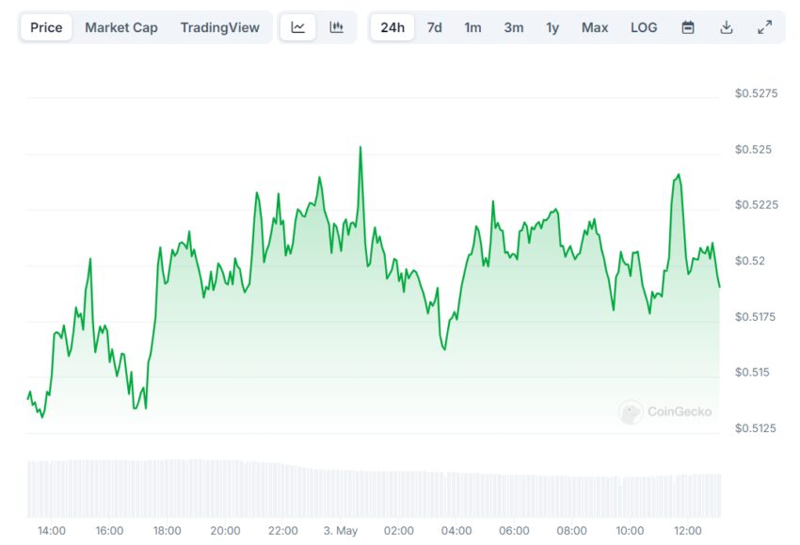The image size is (800, 545).
Task: Switch to the TradingView tab
Action: click(219, 27)
